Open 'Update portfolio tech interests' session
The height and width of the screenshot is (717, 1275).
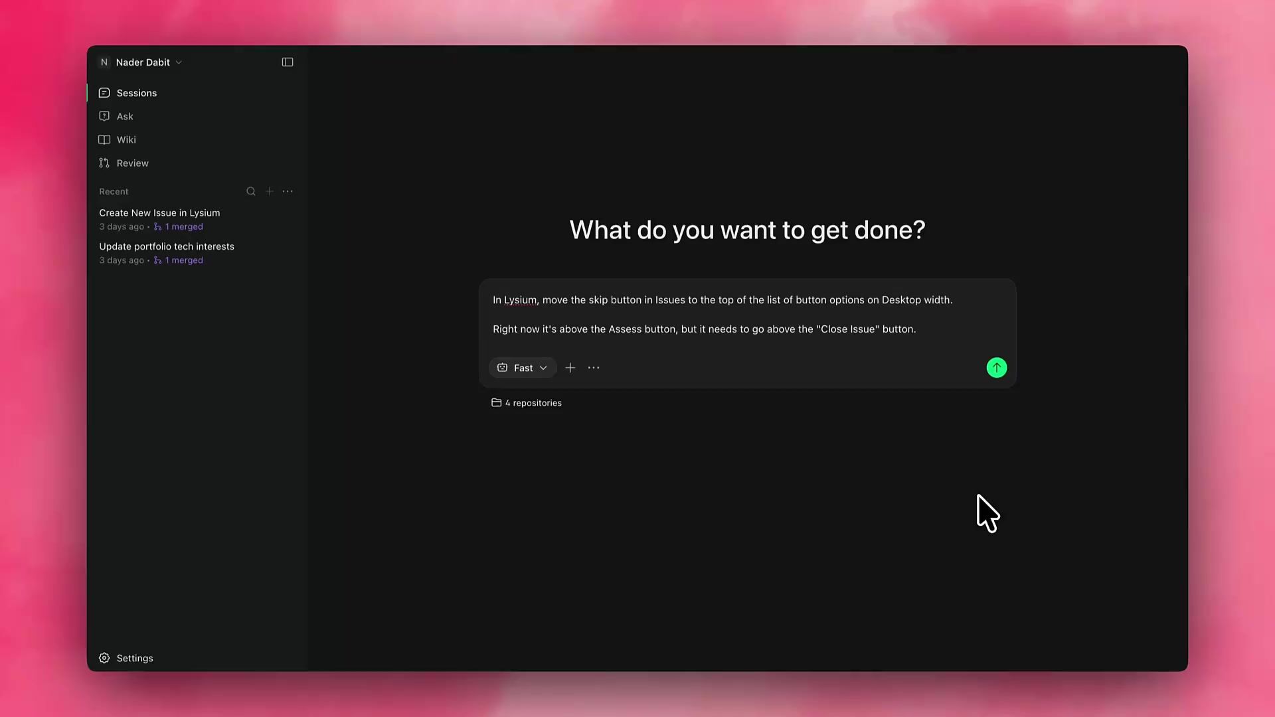167,246
